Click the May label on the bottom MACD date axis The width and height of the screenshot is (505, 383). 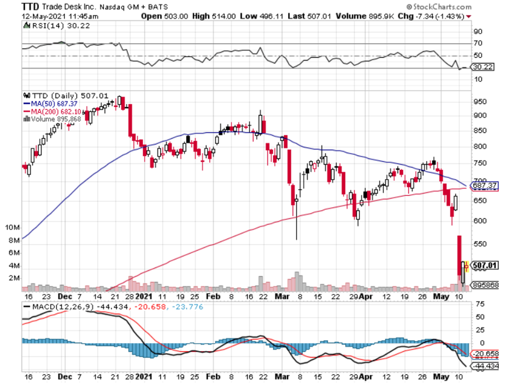[x=441, y=377]
